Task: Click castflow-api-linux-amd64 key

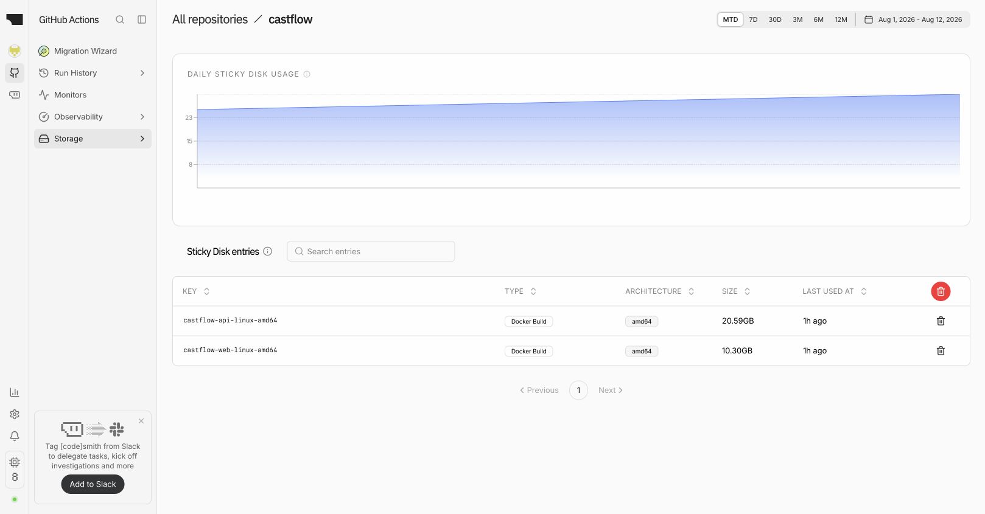Action: (230, 321)
